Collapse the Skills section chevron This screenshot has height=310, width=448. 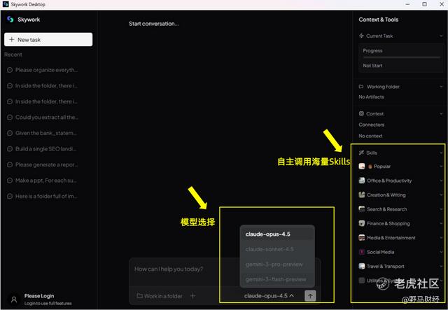[441, 153]
